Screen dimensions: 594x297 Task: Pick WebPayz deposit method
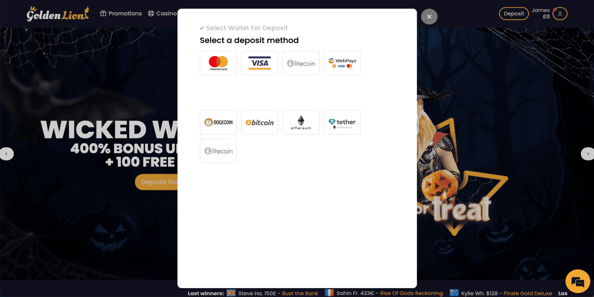342,63
